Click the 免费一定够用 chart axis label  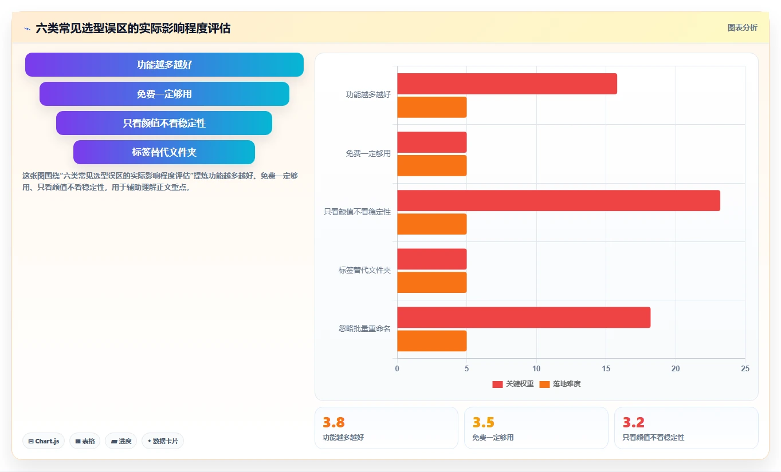coord(368,153)
